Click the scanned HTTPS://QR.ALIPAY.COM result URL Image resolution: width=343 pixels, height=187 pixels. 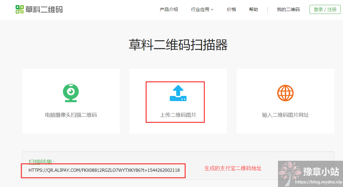(104, 170)
